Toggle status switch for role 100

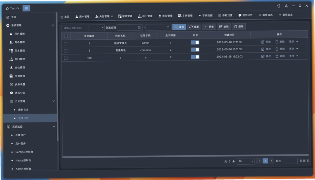point(195,57)
